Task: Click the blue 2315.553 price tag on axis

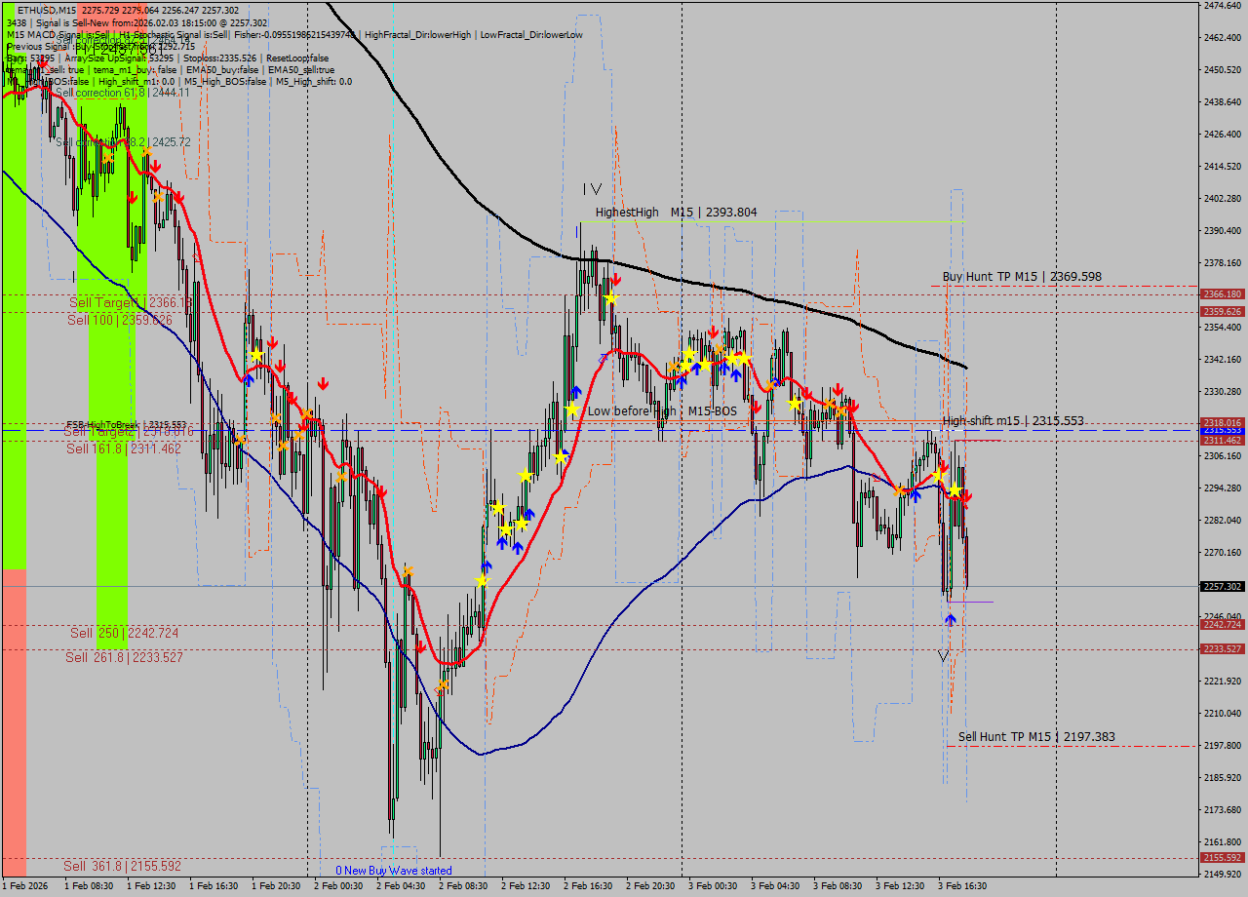Action: coord(1222,430)
